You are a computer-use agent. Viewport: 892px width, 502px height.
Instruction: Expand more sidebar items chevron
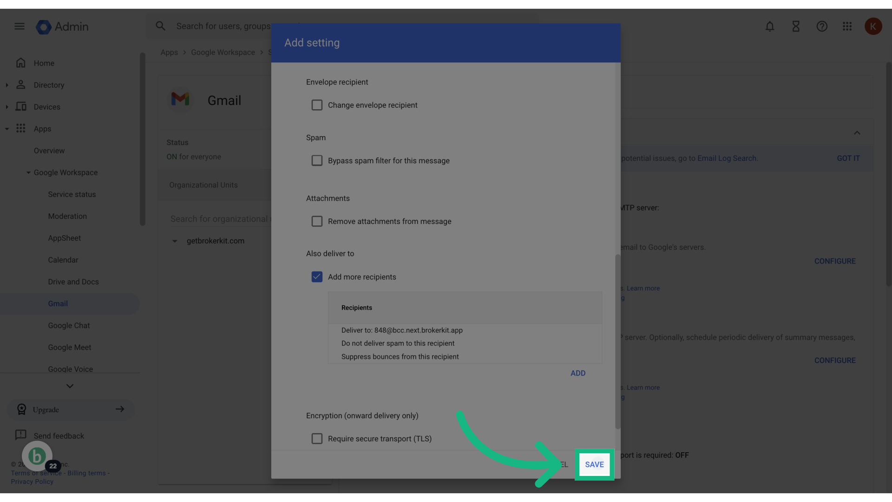tap(70, 386)
